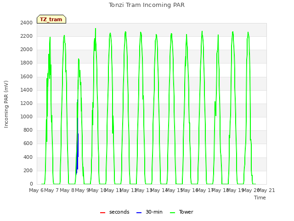This screenshot has width=294, height=221.
Task: Click the y-axis value 600
Action: (x=28, y=144)
